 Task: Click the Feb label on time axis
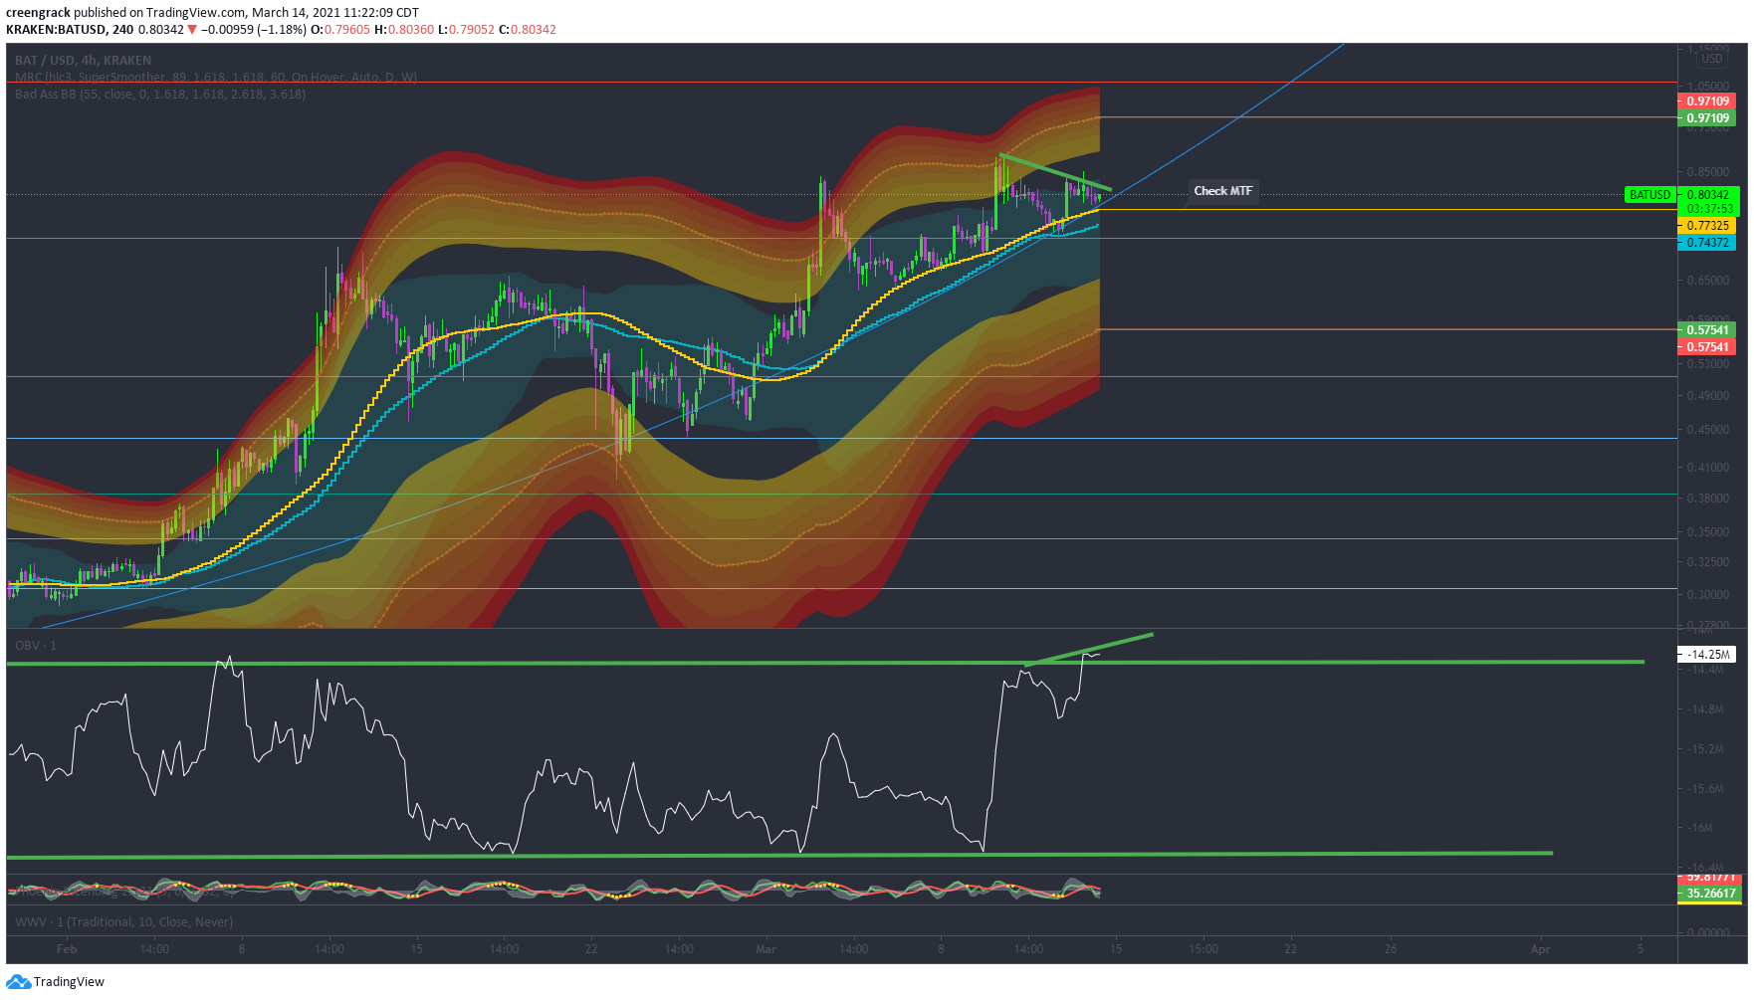tap(67, 949)
